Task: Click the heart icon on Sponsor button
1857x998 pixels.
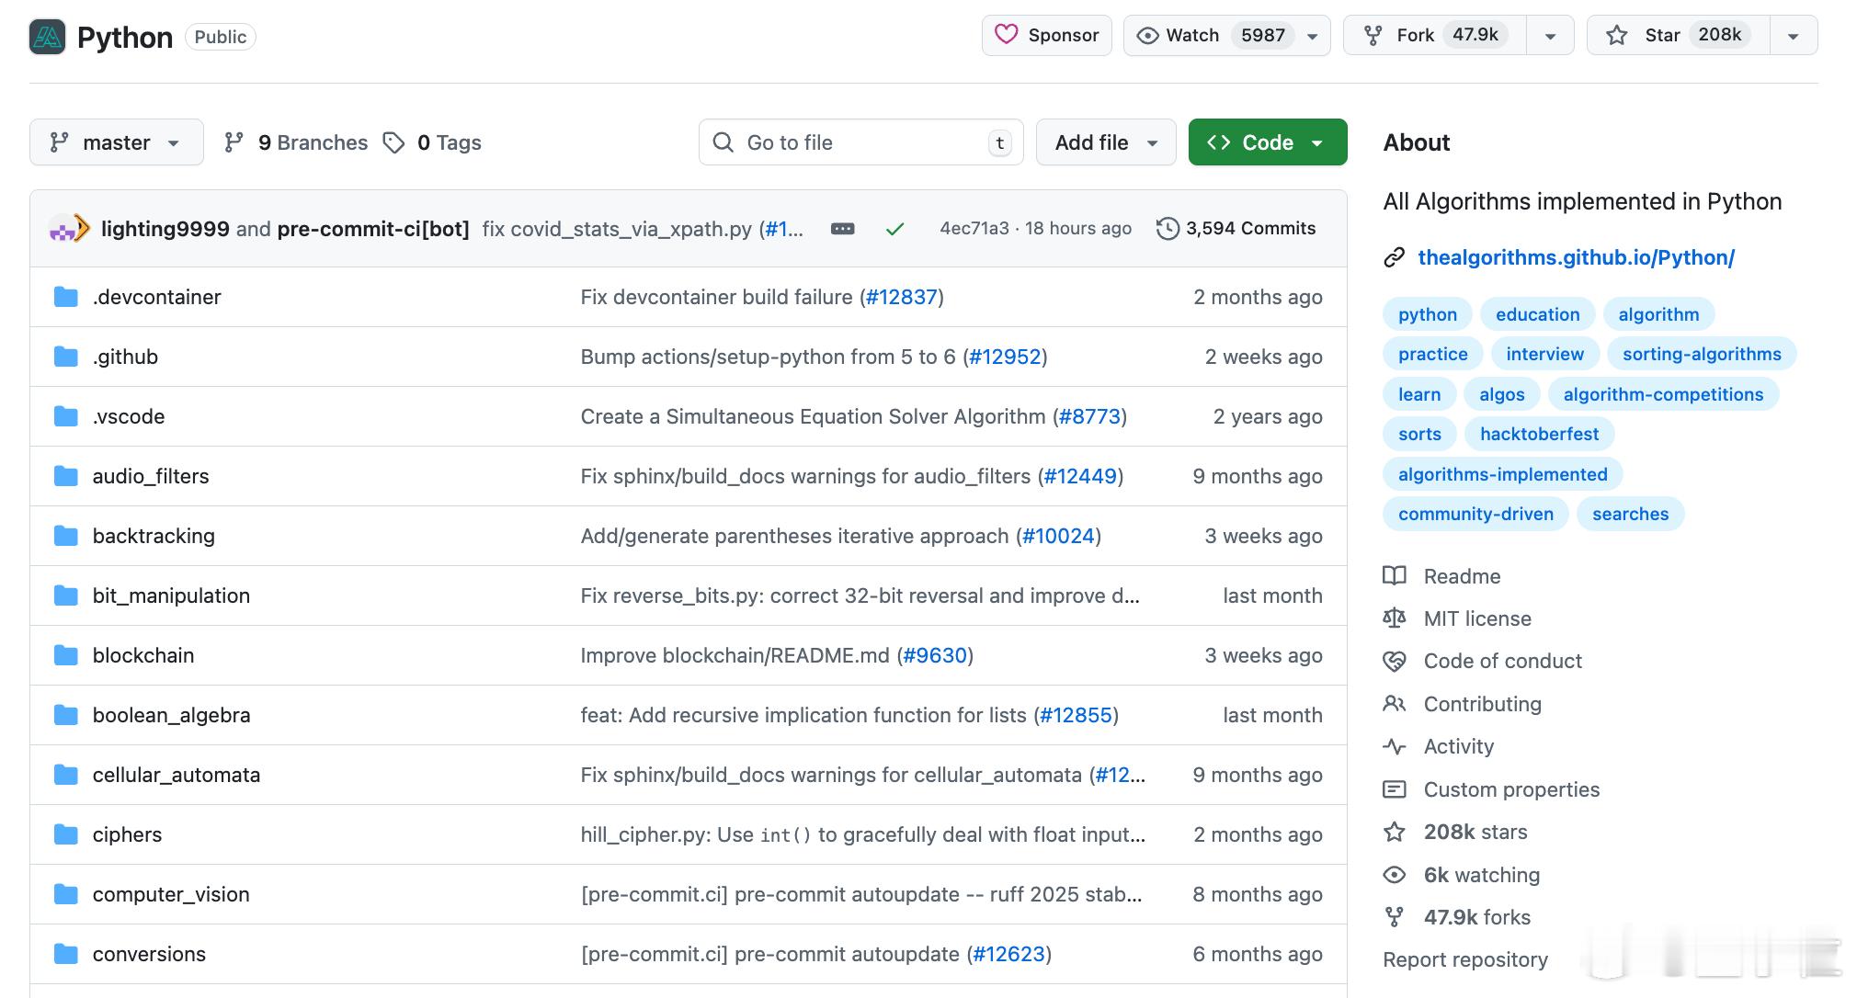Action: (1007, 35)
